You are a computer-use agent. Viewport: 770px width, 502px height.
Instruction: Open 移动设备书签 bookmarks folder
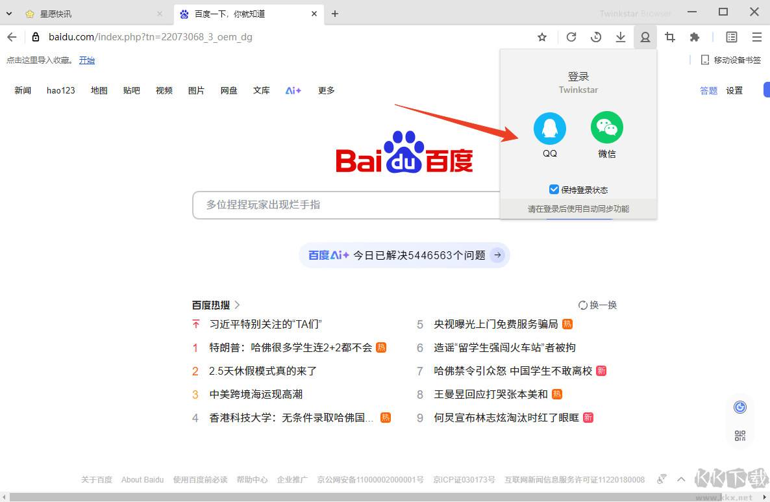pyautogui.click(x=730, y=60)
